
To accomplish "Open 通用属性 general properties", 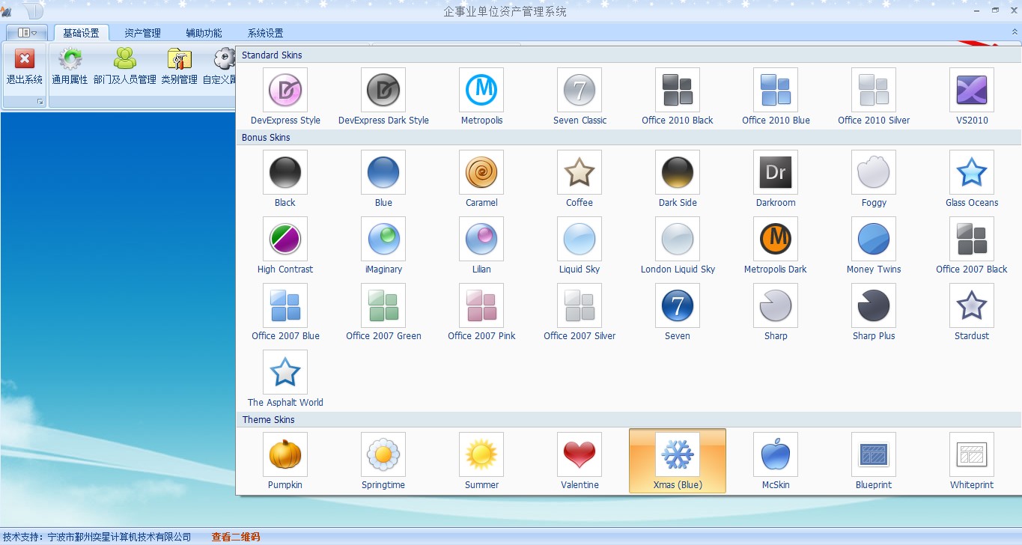I will pos(70,67).
